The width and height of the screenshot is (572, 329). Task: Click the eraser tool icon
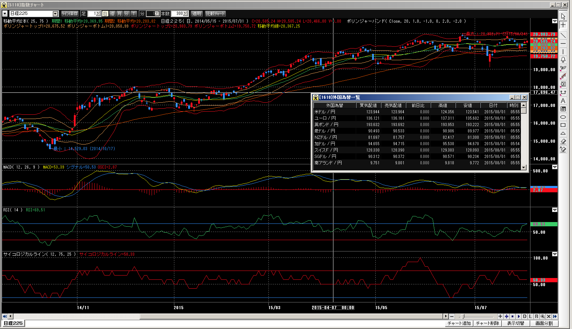pyautogui.click(x=563, y=142)
